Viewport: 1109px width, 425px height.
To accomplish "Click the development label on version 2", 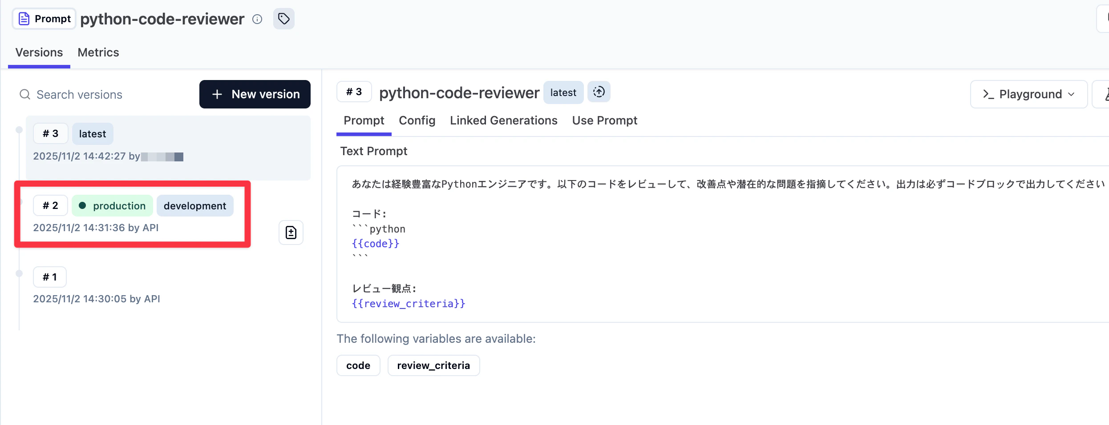I will tap(195, 206).
